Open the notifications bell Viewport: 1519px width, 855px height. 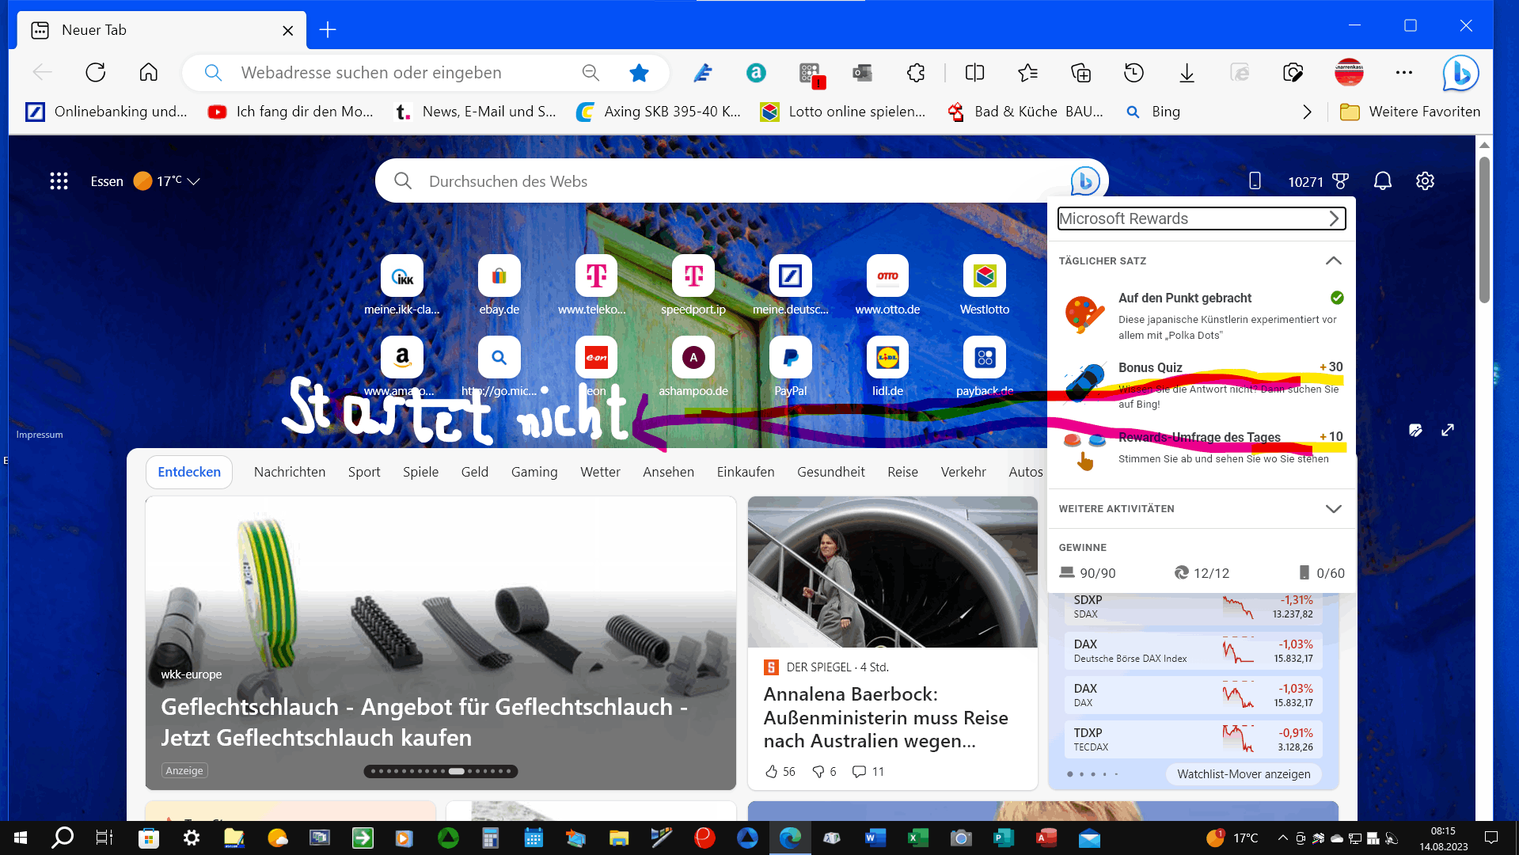click(x=1382, y=181)
